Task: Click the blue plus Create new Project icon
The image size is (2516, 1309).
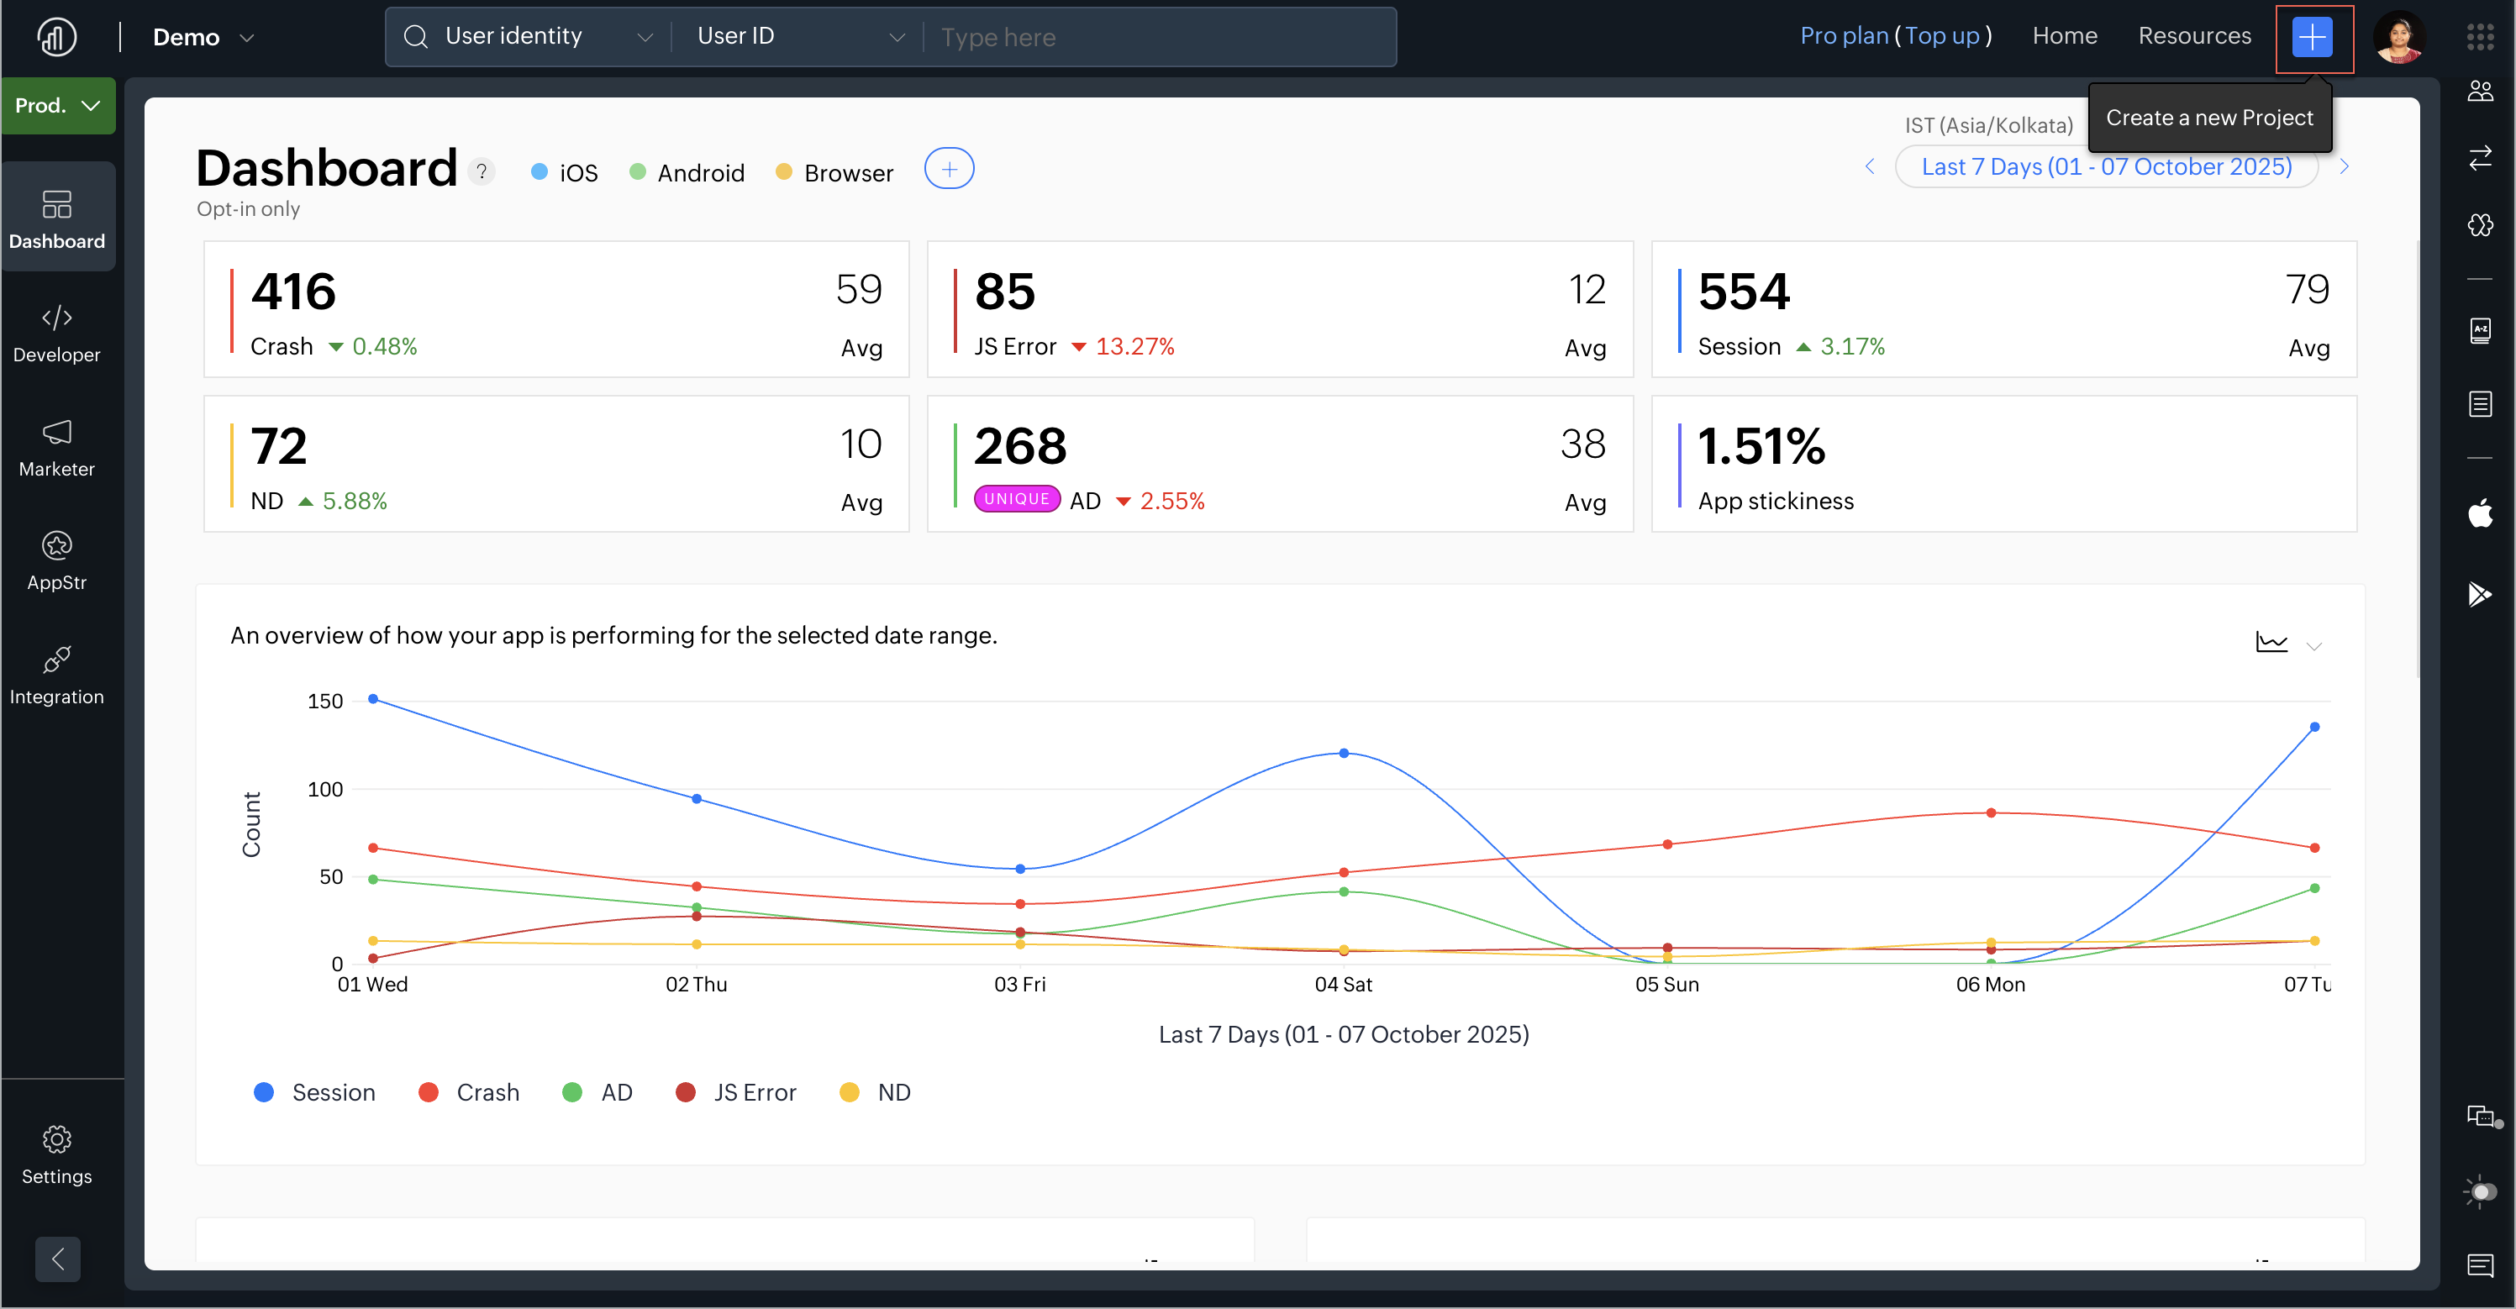Action: pos(2312,37)
